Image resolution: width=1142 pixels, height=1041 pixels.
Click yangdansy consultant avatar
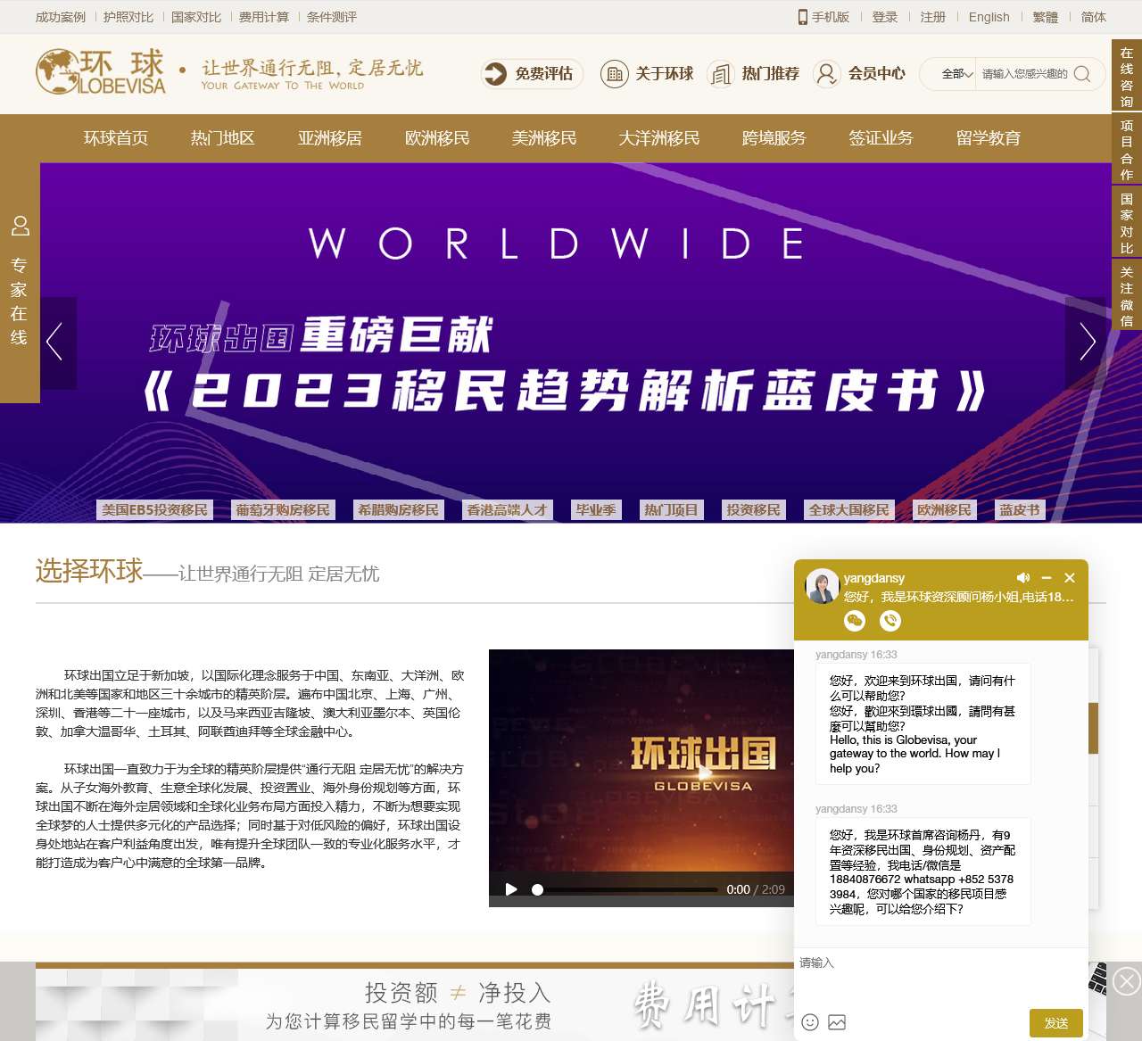822,586
